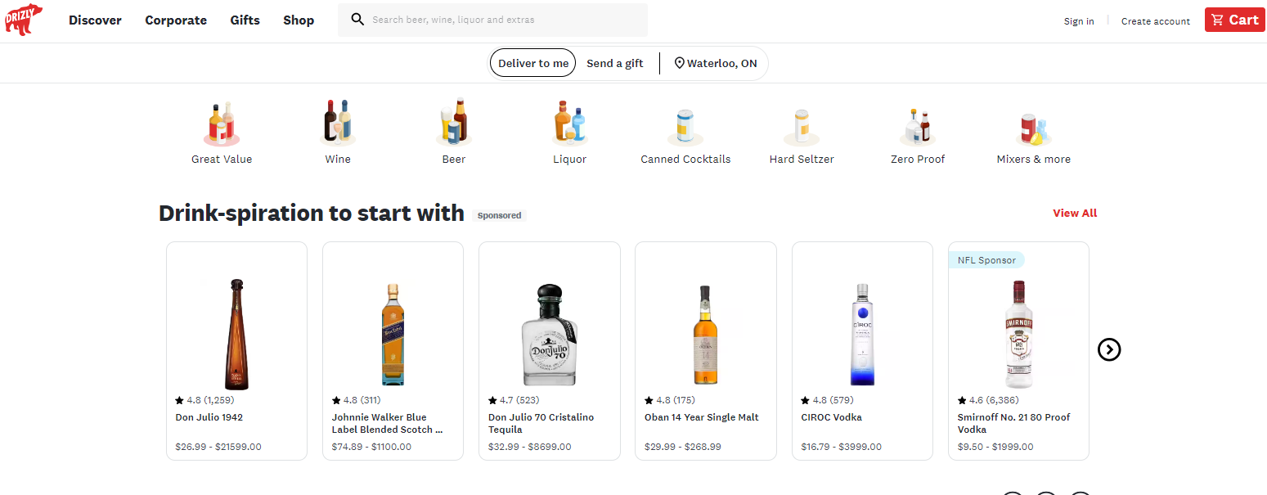Viewport: 1267px width, 495px height.
Task: Open the Wine category icon
Action: 338,123
